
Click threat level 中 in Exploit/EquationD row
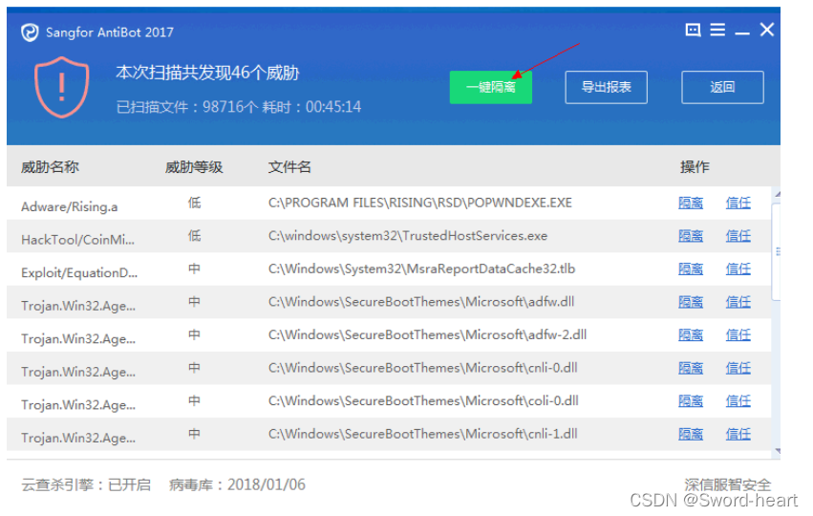[195, 269]
